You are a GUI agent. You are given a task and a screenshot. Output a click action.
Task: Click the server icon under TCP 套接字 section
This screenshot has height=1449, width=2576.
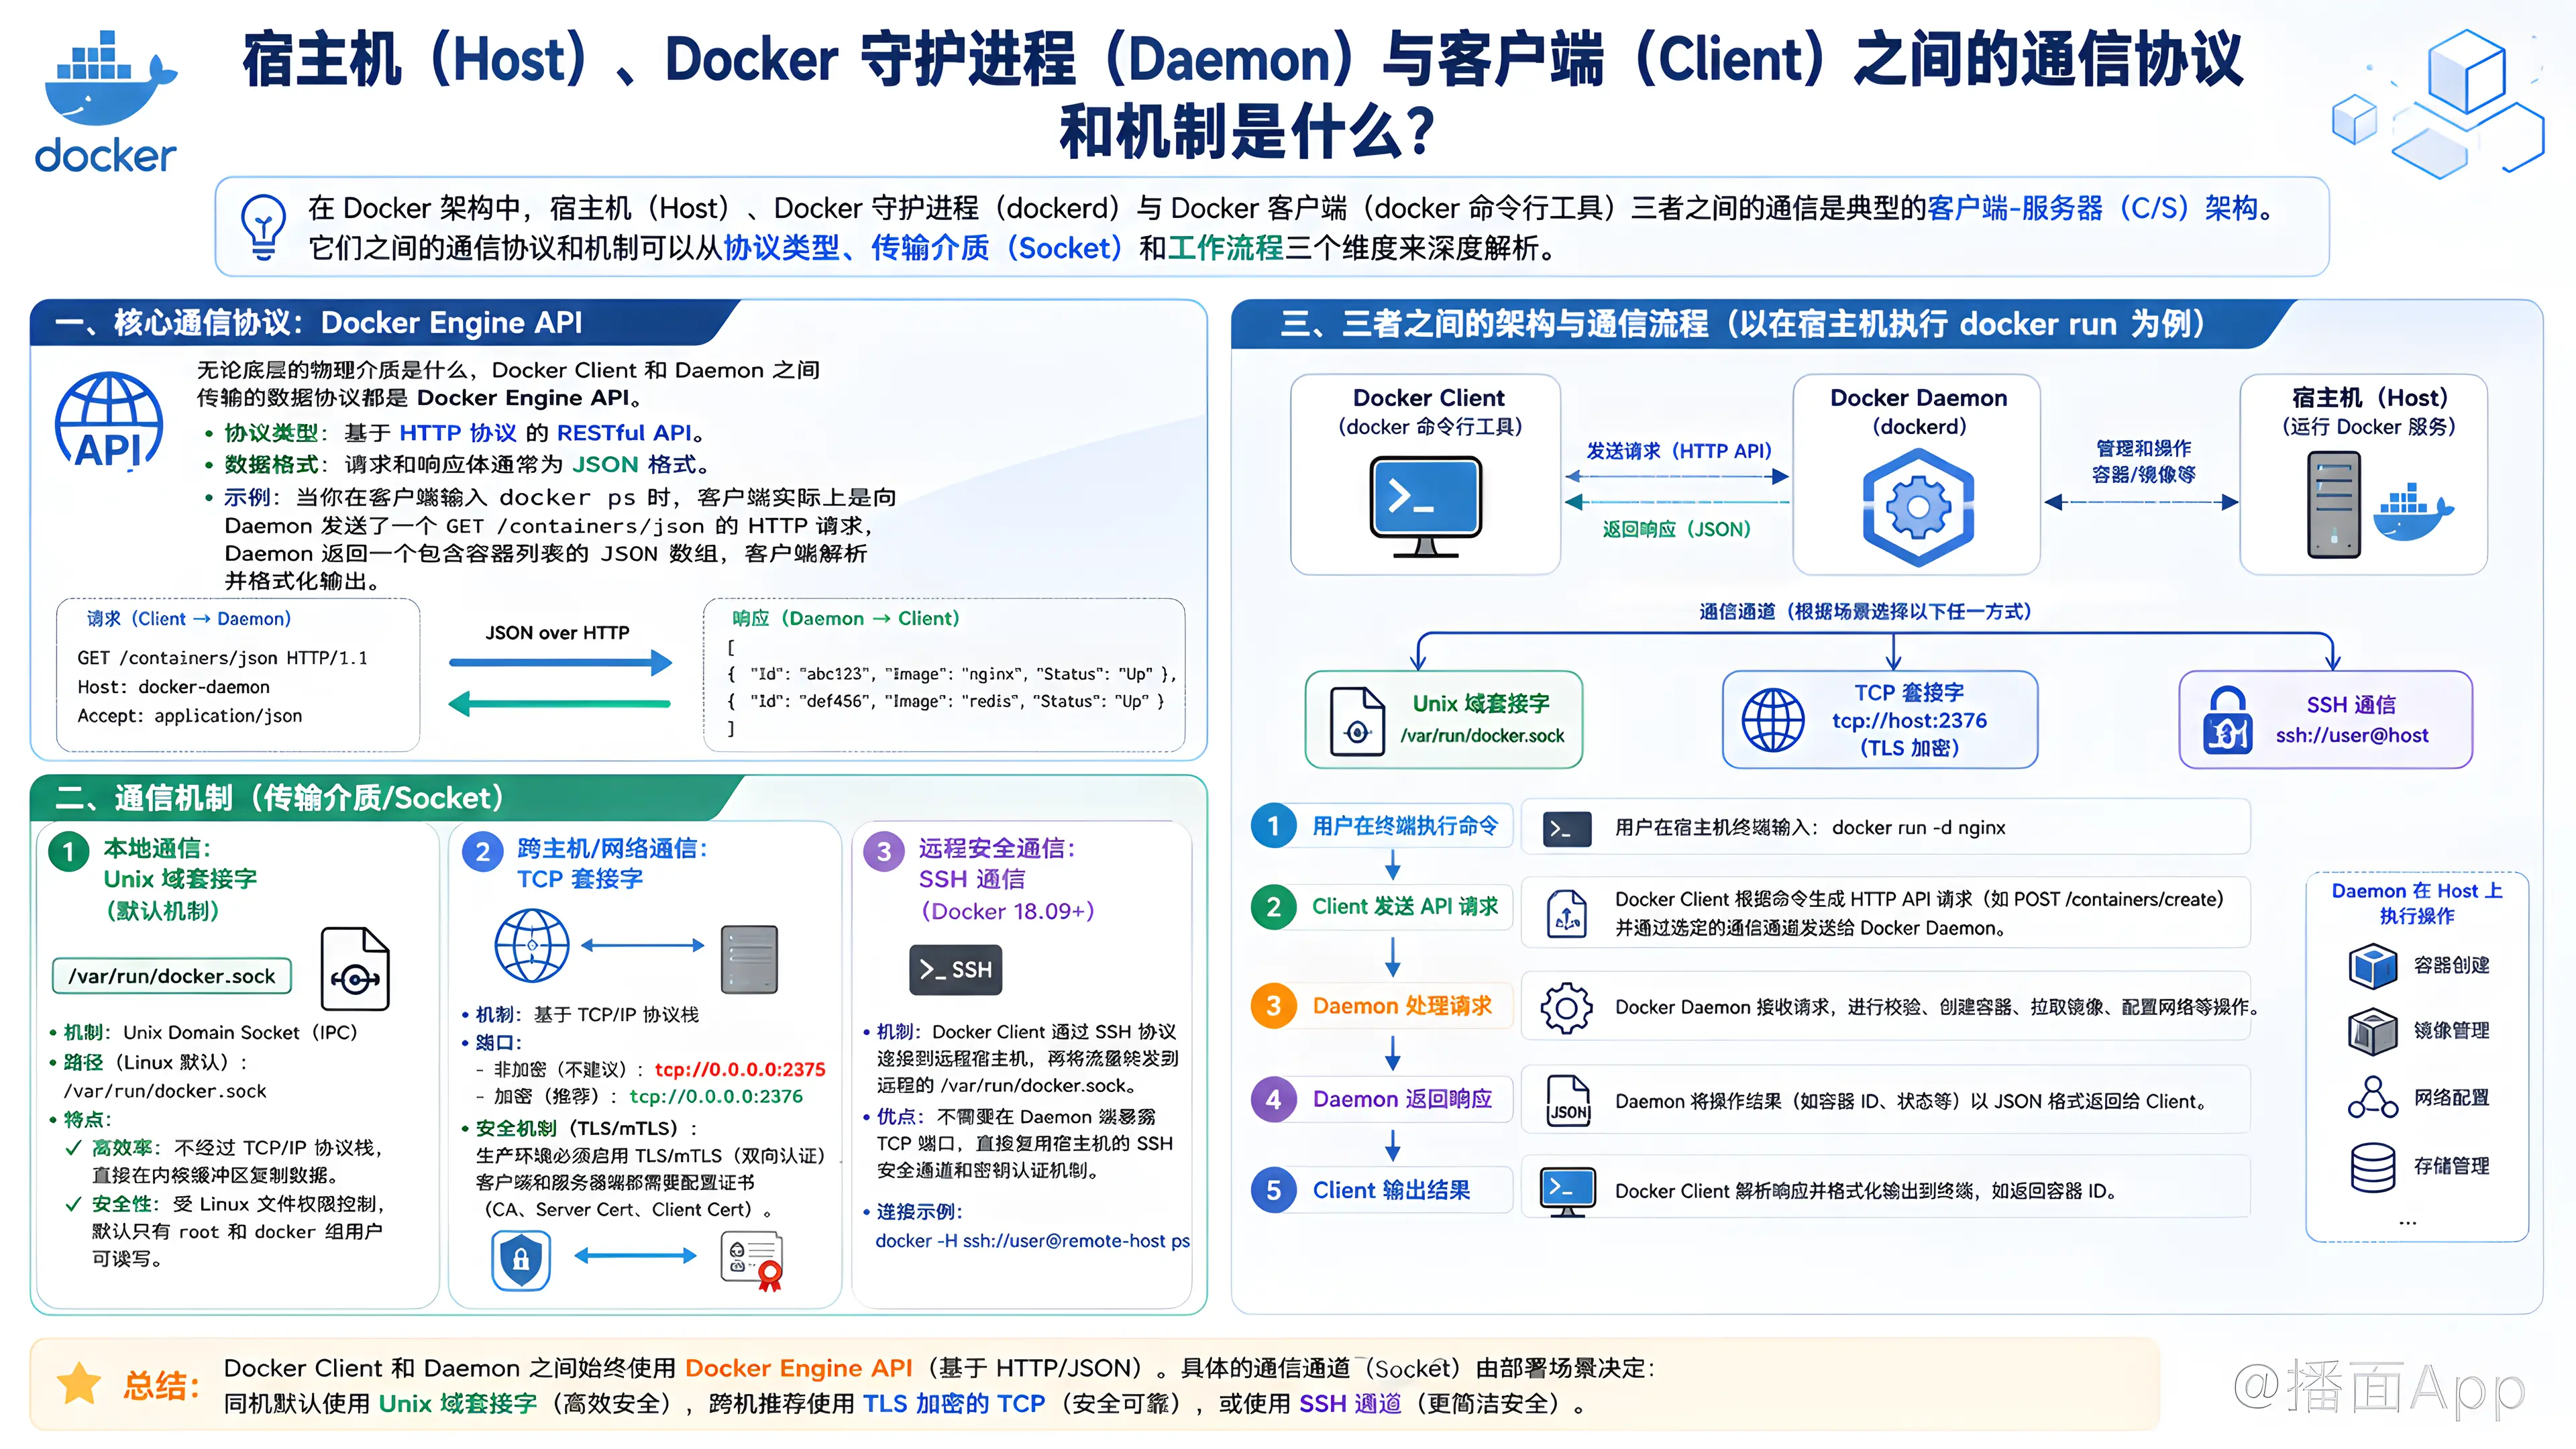coord(749,959)
